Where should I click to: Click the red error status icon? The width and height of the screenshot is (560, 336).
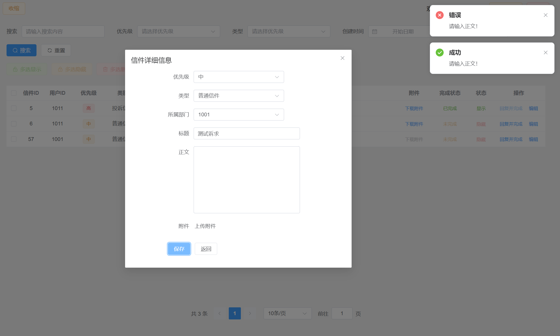pos(439,15)
